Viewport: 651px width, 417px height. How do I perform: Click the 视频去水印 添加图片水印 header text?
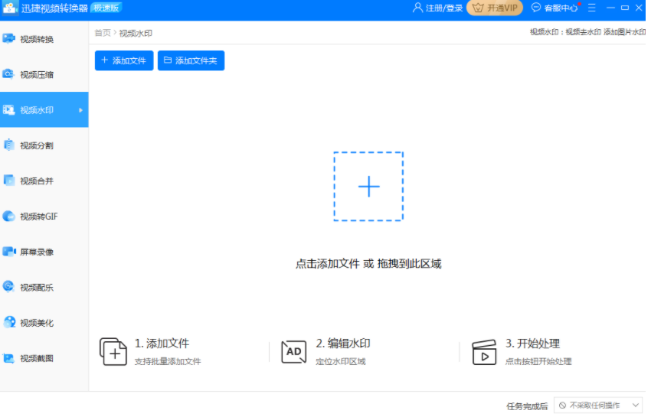(x=606, y=32)
